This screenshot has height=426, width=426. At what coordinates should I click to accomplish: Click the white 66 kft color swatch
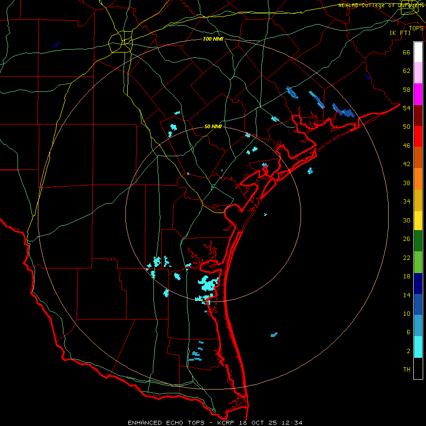tap(418, 52)
